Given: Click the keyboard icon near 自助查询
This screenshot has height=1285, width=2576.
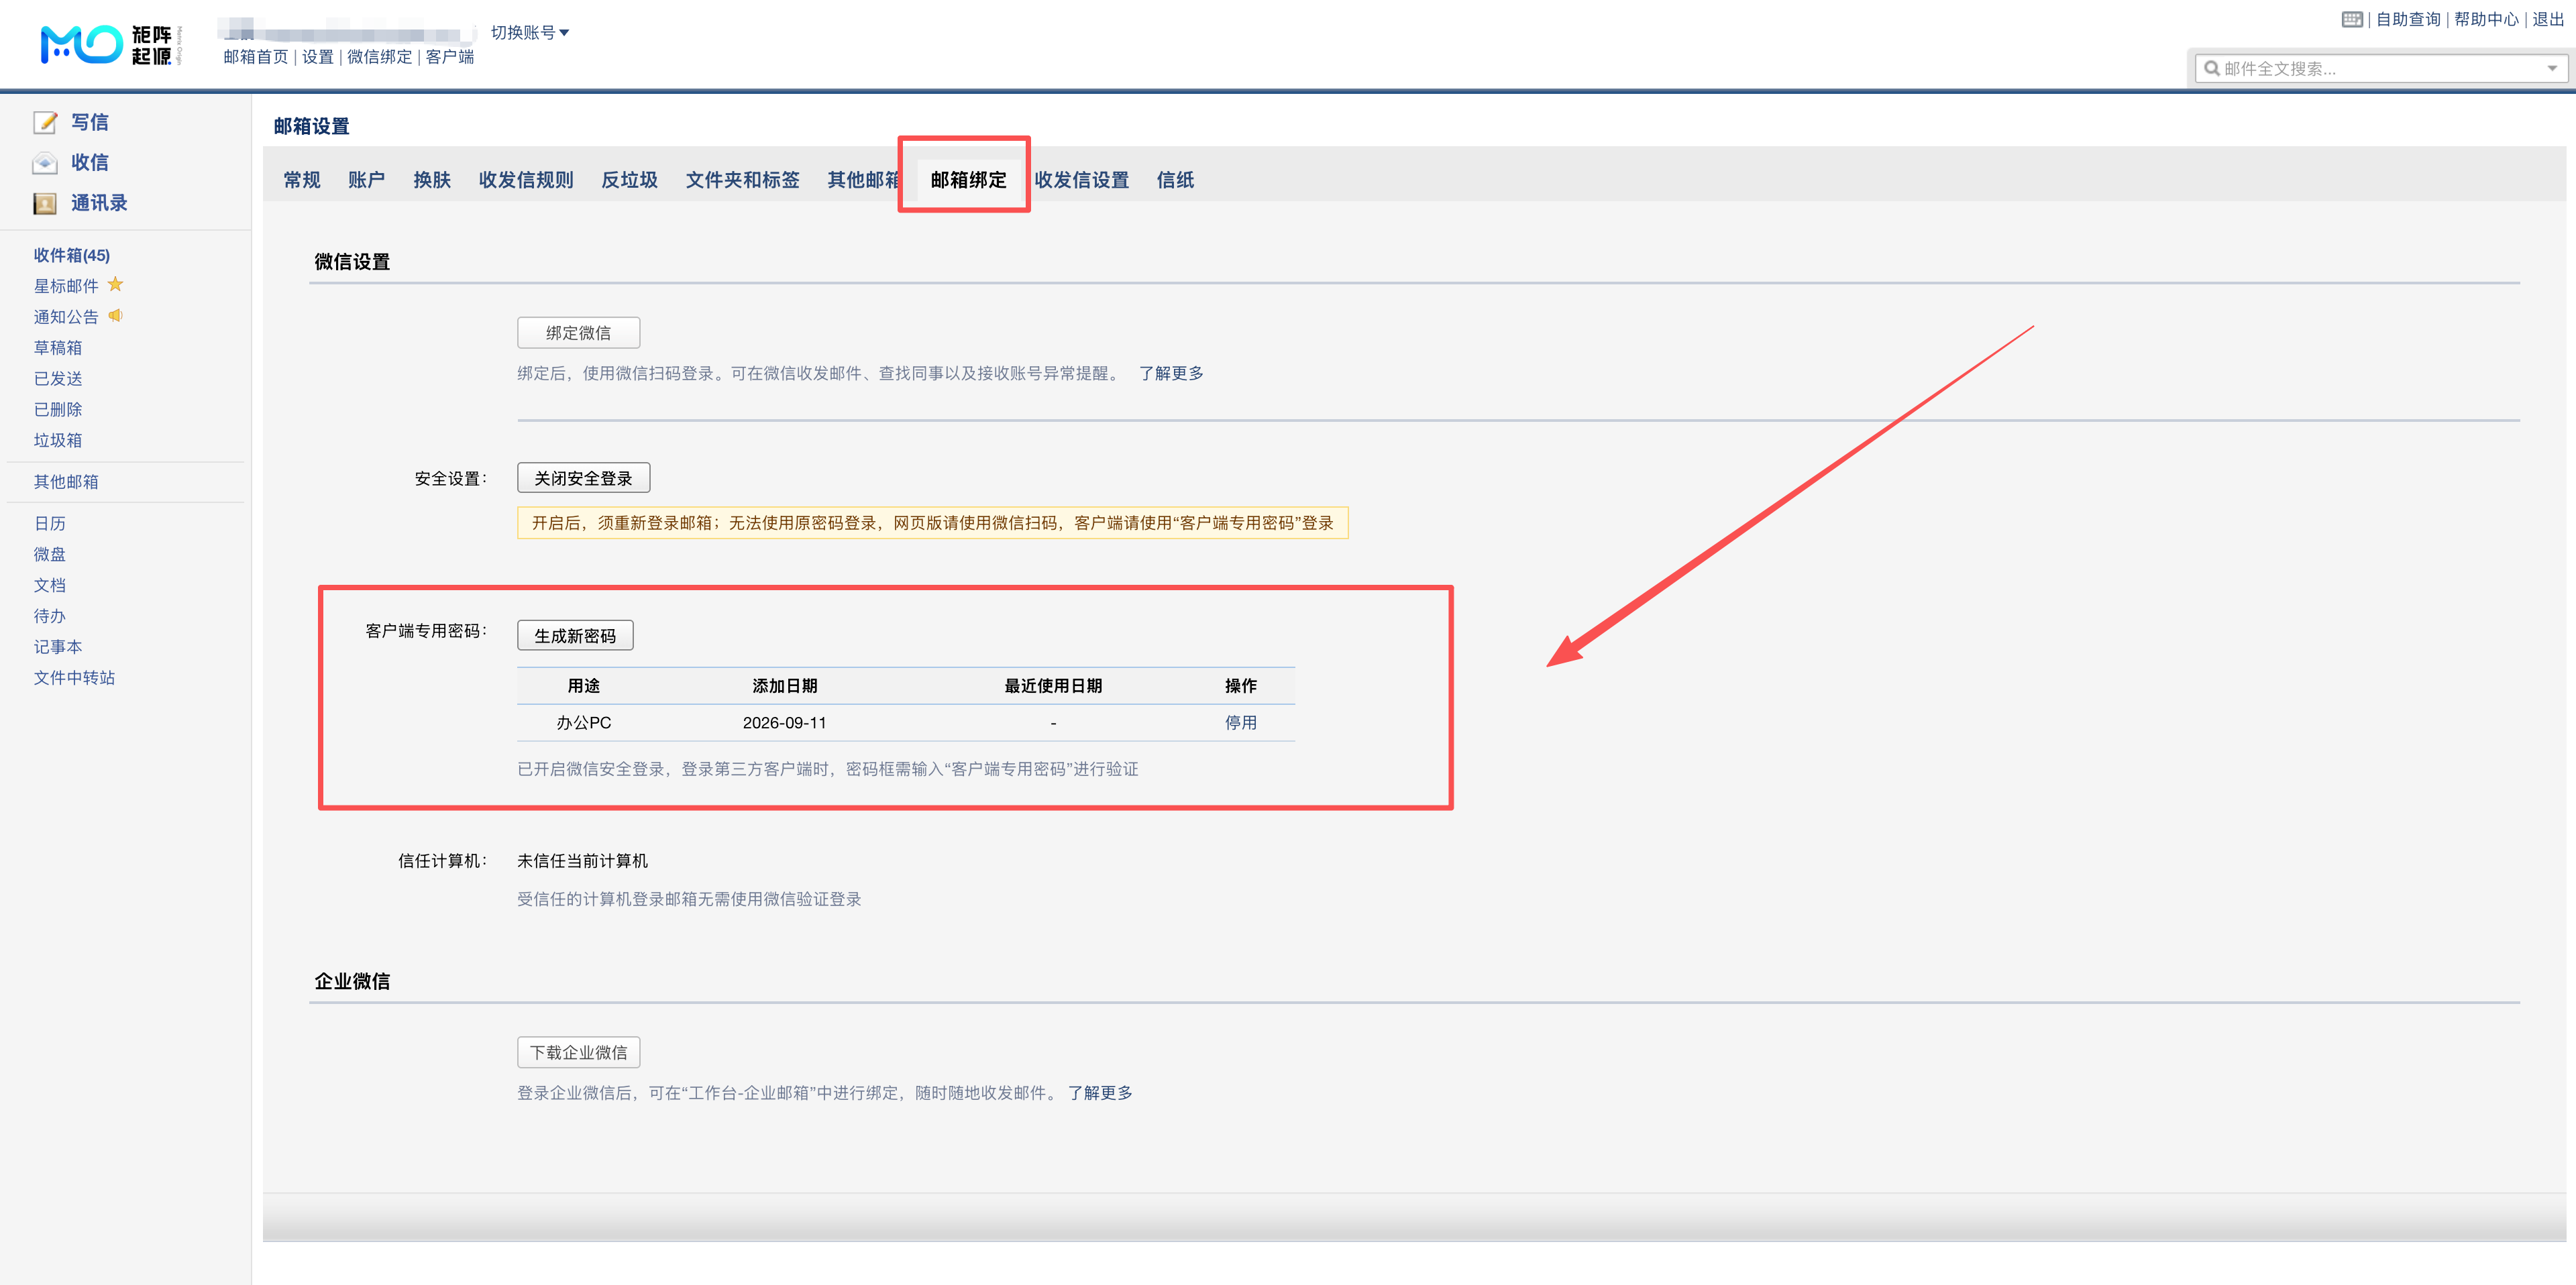Looking at the screenshot, I should [x=2352, y=19].
